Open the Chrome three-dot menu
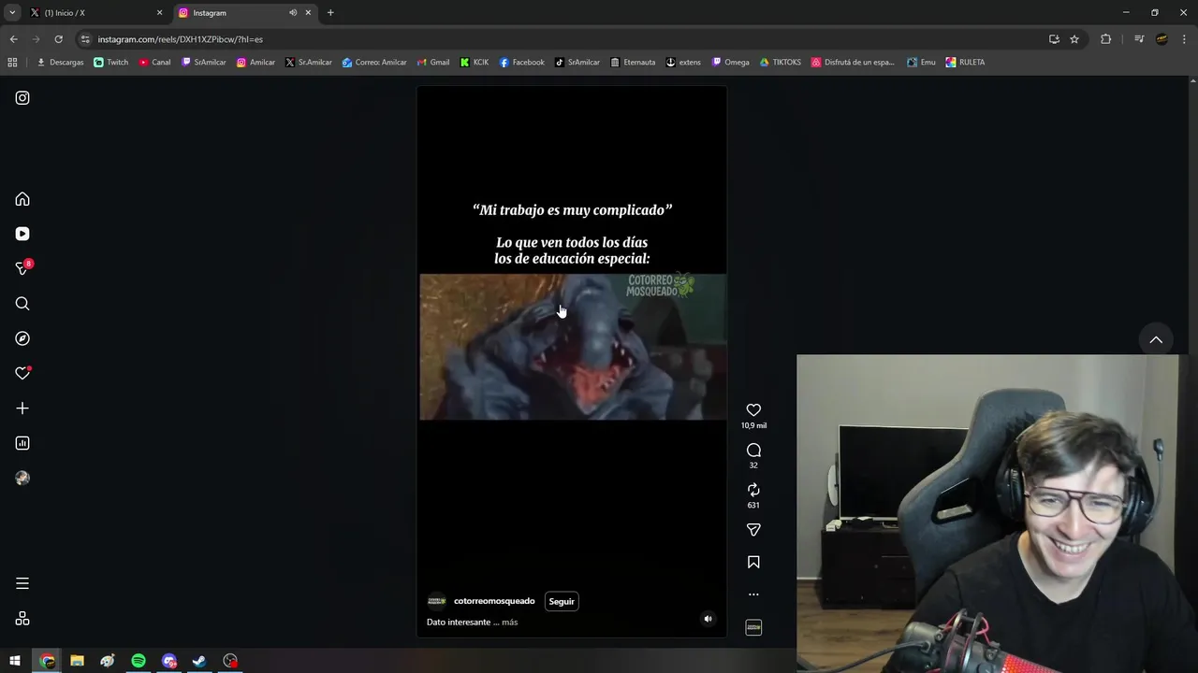The image size is (1198, 673). point(1184,39)
